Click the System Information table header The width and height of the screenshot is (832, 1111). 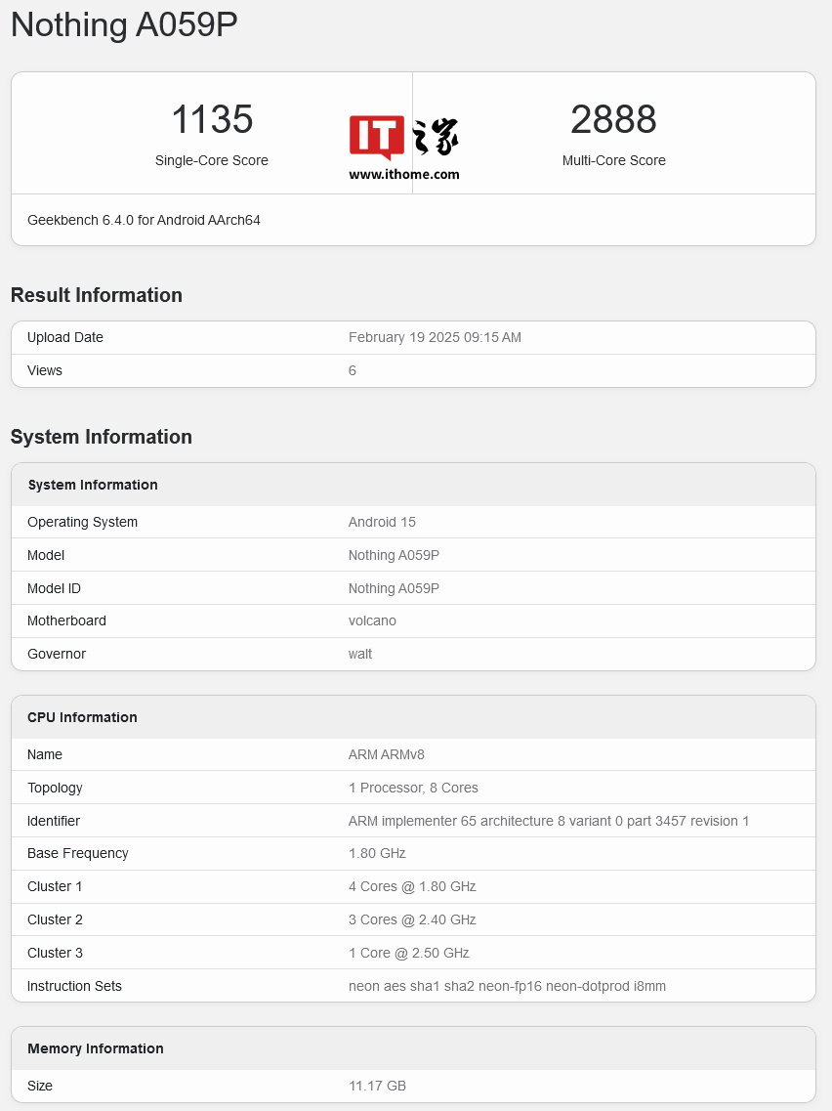[x=93, y=485]
